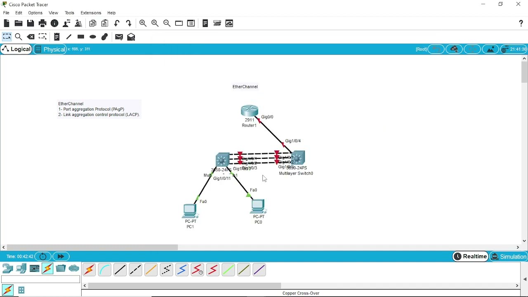
Task: Draw a line with line tool
Action: (69, 37)
